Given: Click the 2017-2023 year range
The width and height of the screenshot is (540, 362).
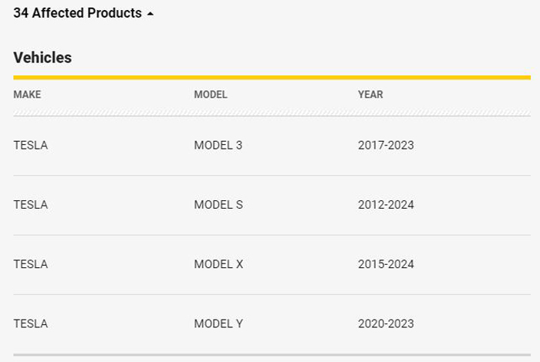Looking at the screenshot, I should pos(386,145).
